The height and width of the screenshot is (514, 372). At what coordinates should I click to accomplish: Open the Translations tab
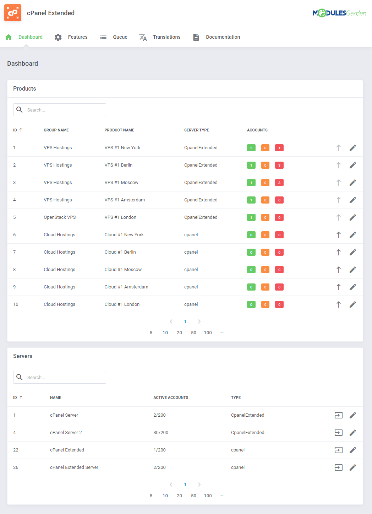(160, 37)
